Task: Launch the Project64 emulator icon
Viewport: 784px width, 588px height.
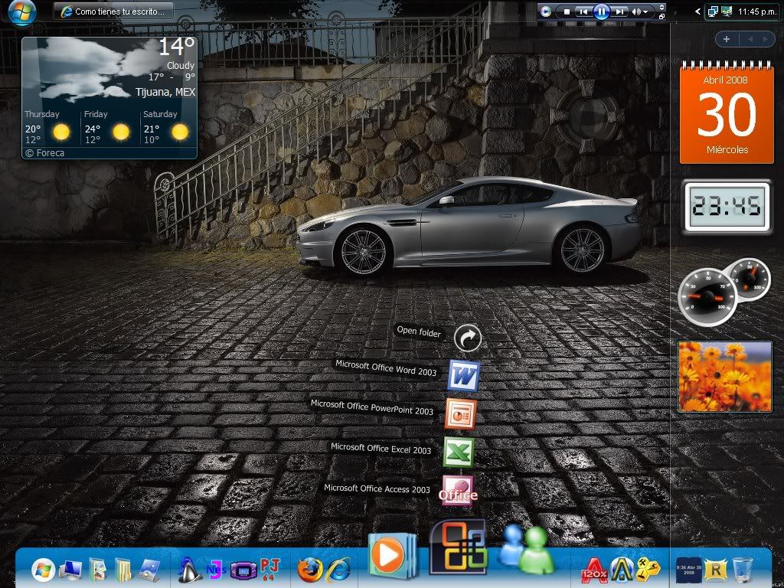Action: (270, 569)
